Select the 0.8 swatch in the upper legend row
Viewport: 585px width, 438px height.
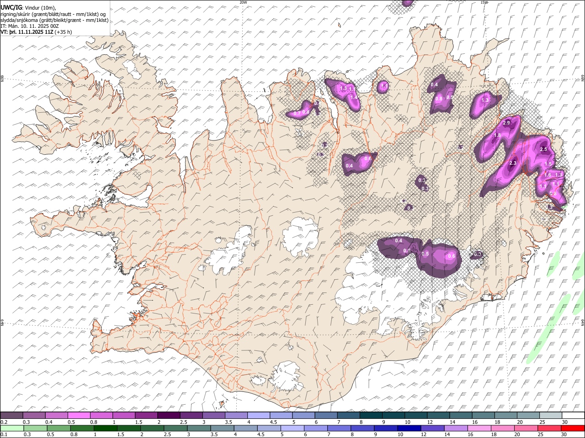point(101,416)
